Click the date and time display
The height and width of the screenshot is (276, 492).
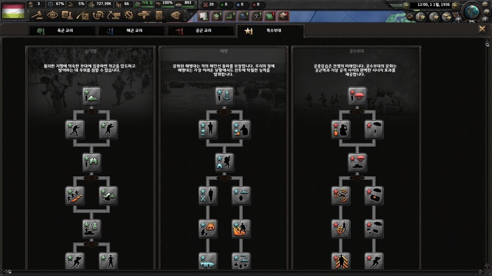[x=434, y=4]
